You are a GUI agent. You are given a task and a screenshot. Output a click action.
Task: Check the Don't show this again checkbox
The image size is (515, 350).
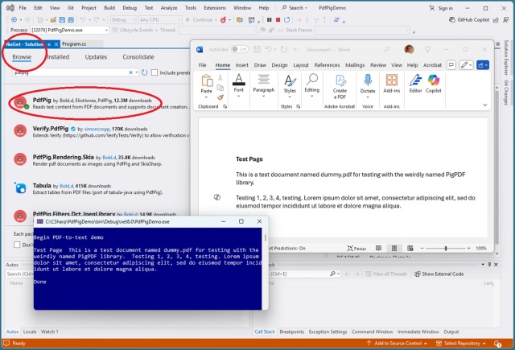point(17,245)
